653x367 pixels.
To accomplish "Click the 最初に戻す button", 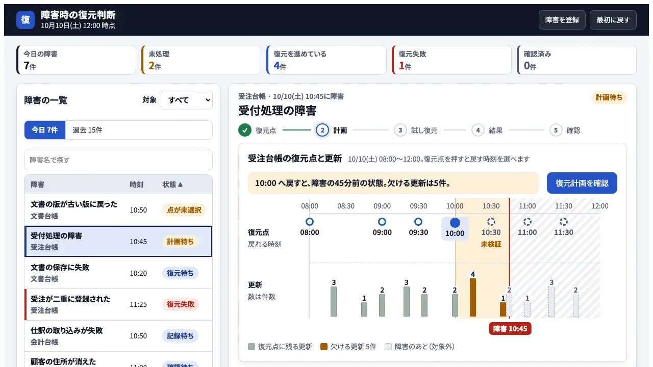I will point(613,20).
